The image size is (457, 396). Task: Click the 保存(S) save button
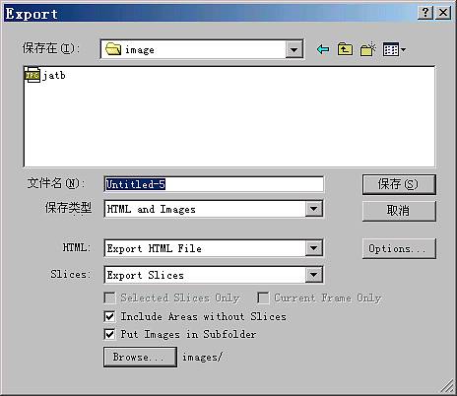[399, 184]
